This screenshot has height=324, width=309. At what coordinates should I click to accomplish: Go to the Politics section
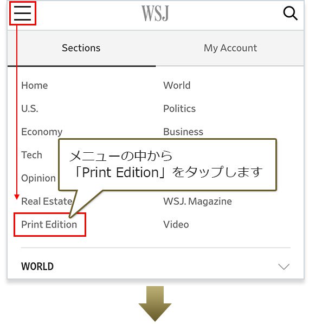point(179,109)
